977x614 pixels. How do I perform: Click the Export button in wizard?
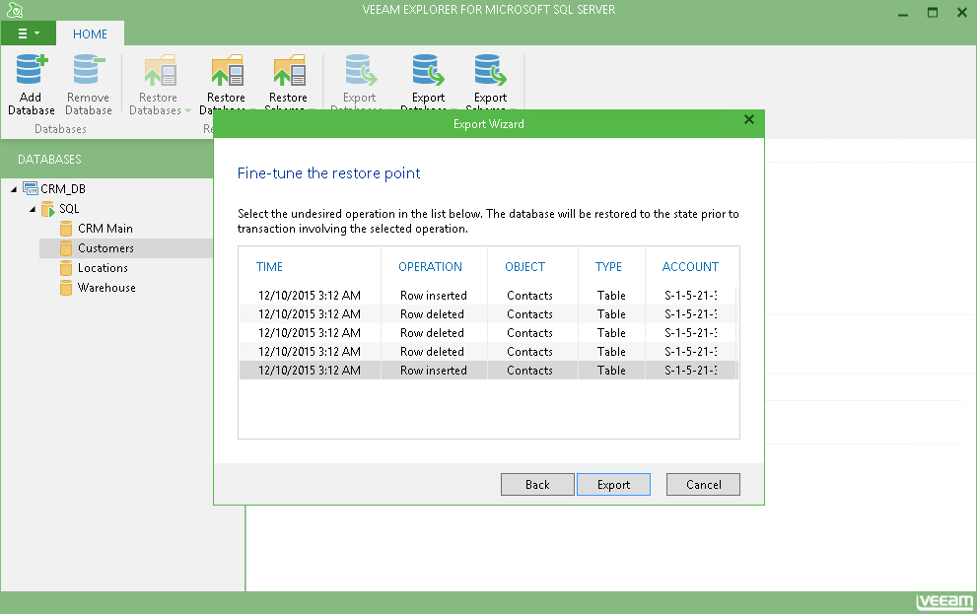pos(614,485)
